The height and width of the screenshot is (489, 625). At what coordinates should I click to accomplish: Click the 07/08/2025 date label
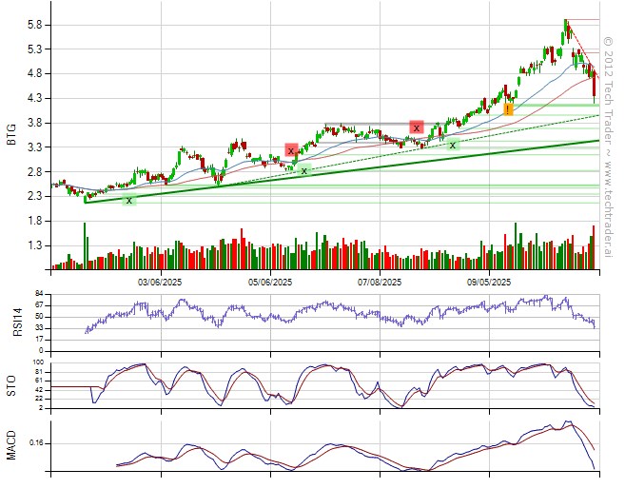[381, 283]
